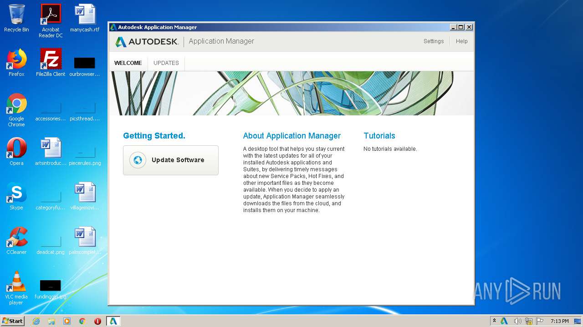Click the About Application Manager heading
The width and height of the screenshot is (583, 327).
tap(292, 136)
